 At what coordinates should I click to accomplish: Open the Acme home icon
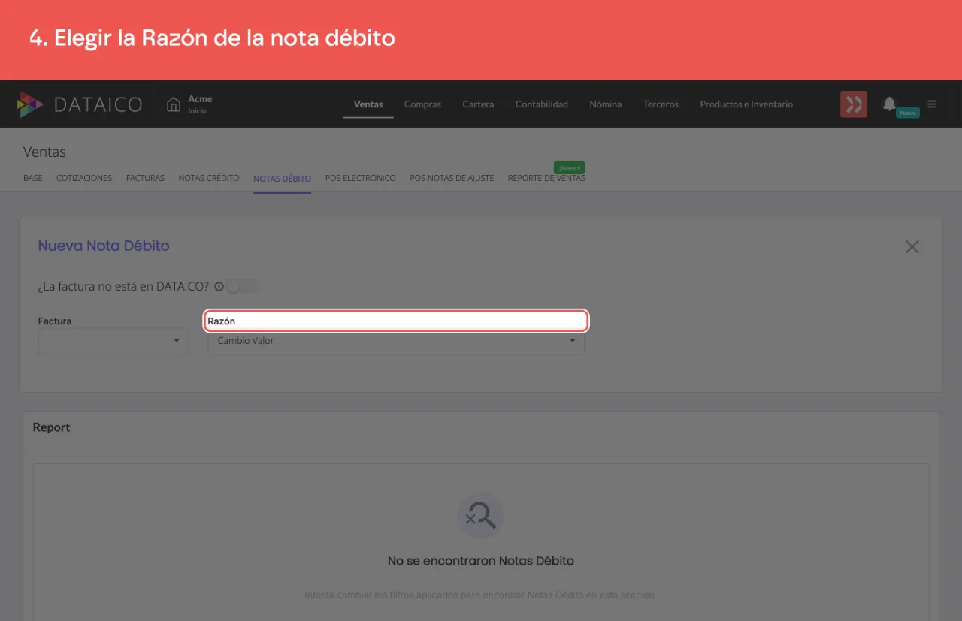[x=174, y=104]
